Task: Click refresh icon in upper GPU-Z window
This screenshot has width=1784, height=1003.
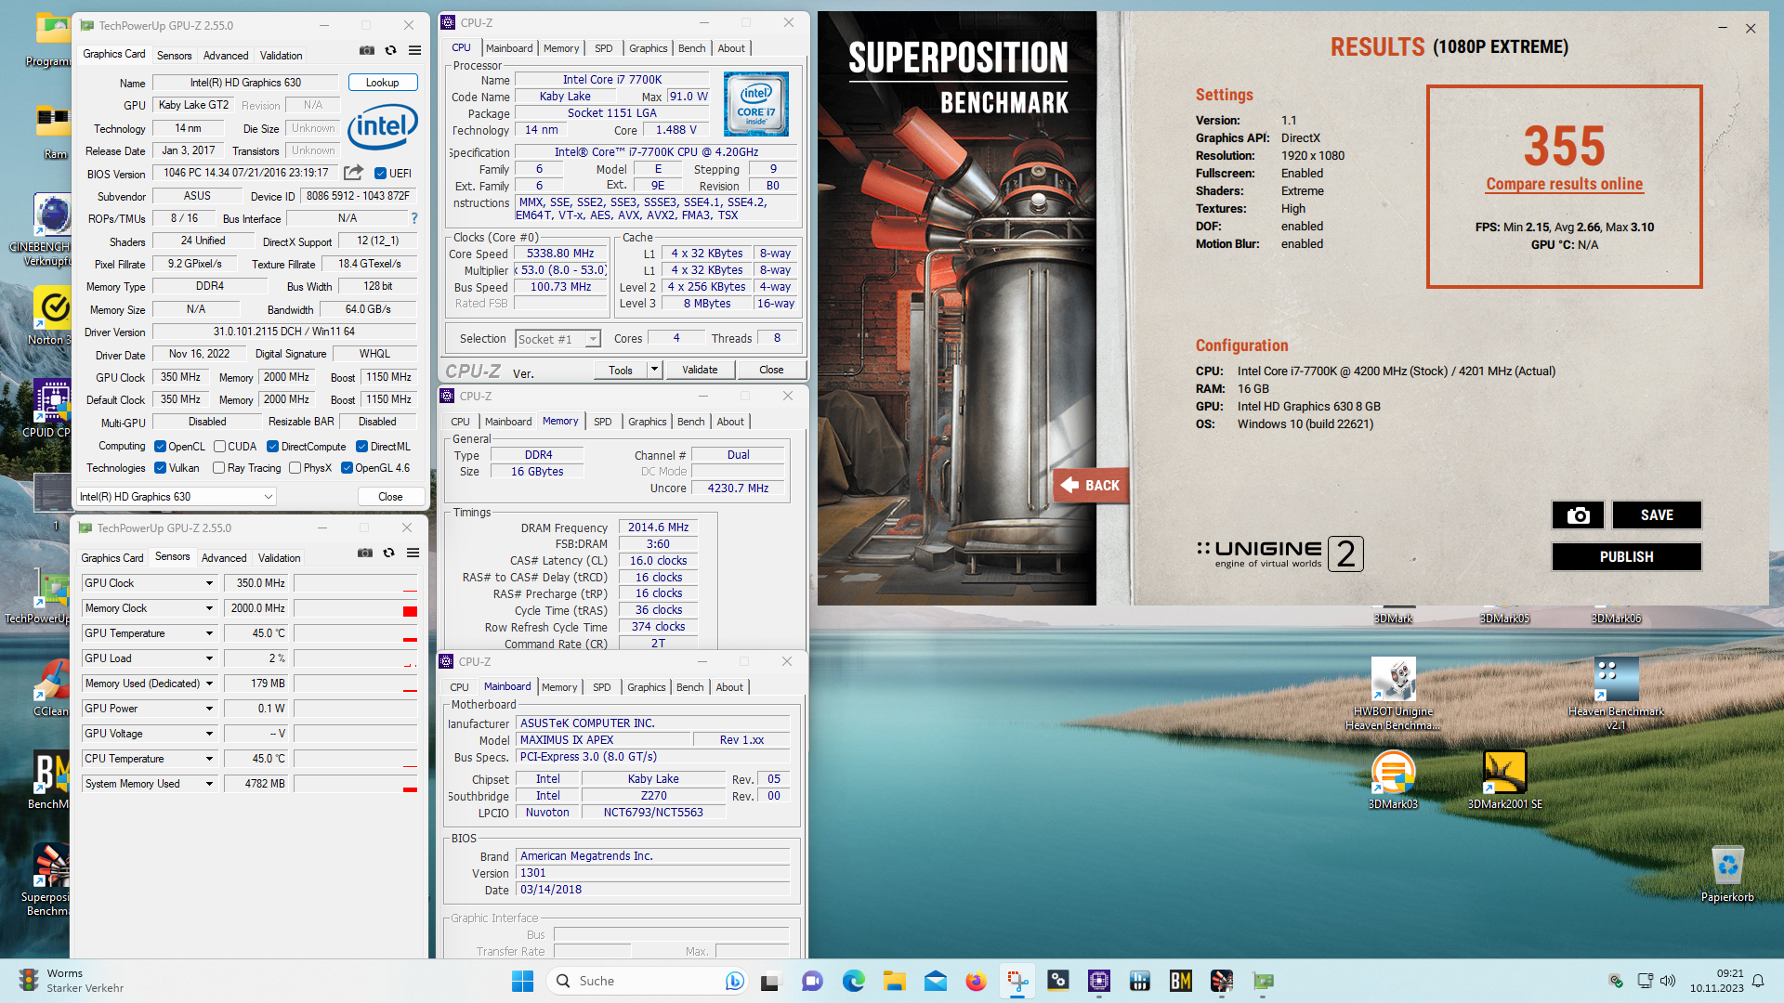Action: [391, 51]
